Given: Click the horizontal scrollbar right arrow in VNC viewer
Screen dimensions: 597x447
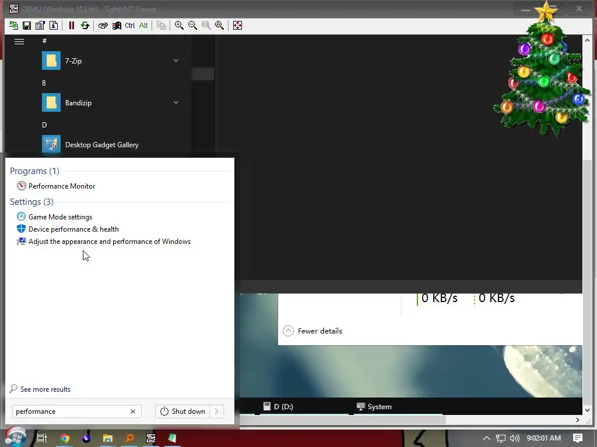Looking at the screenshot, I should click(578, 420).
